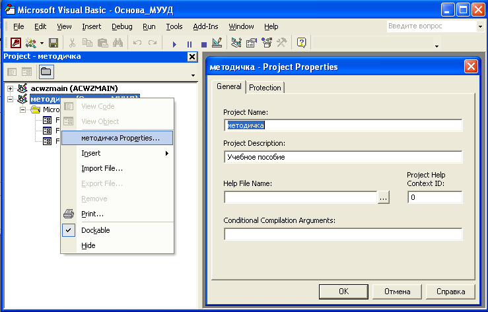Open the Tools menu

[x=174, y=27]
